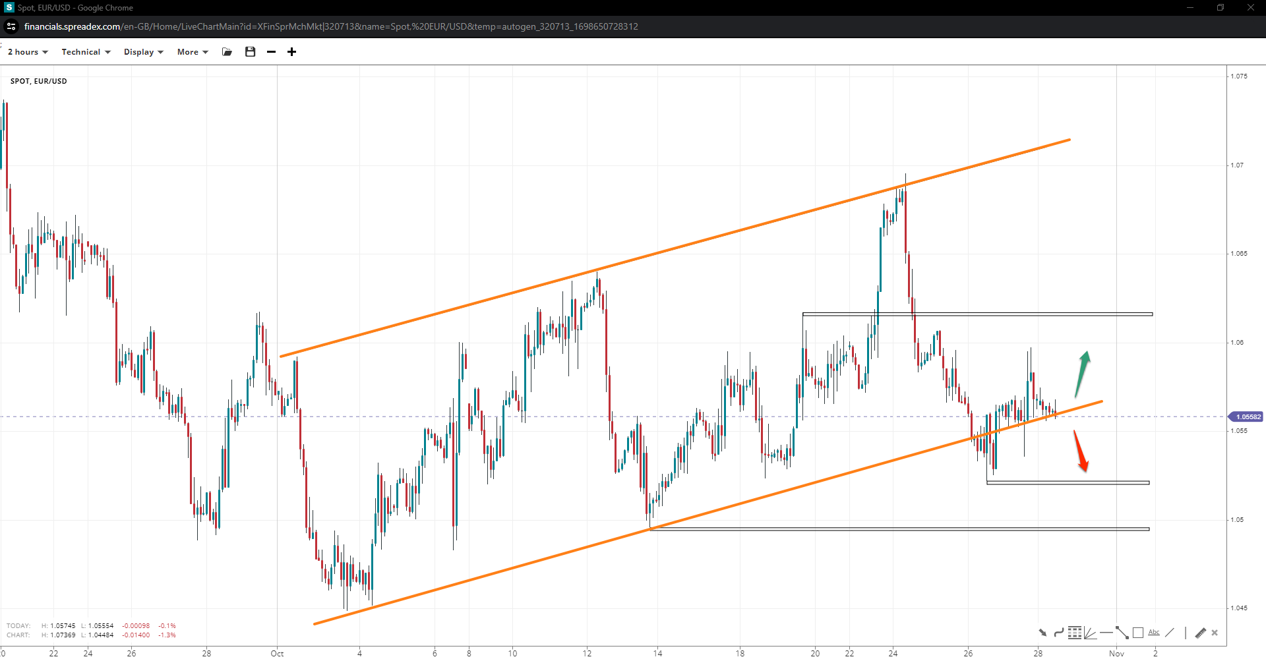Zoom out using the minus icon

pyautogui.click(x=271, y=52)
